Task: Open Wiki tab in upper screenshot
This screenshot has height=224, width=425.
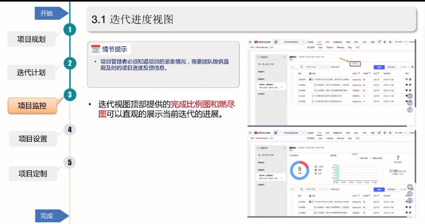Action: click(x=356, y=42)
